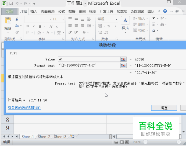The height and width of the screenshot is (146, 186).
Task: Click the Comma Style icon
Action: tap(115, 26)
